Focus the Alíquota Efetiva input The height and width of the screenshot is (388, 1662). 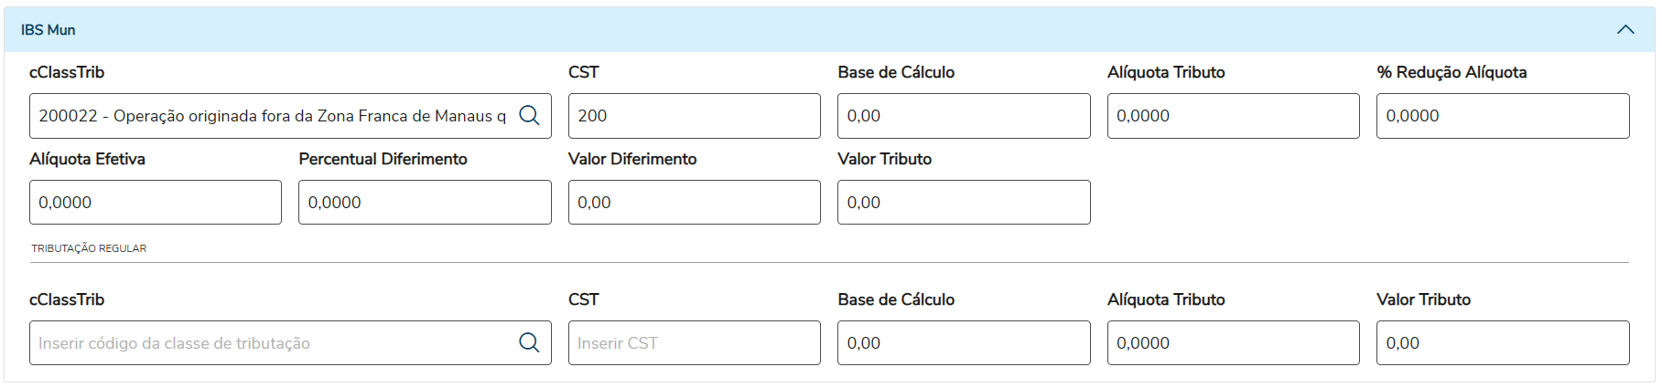coord(155,203)
